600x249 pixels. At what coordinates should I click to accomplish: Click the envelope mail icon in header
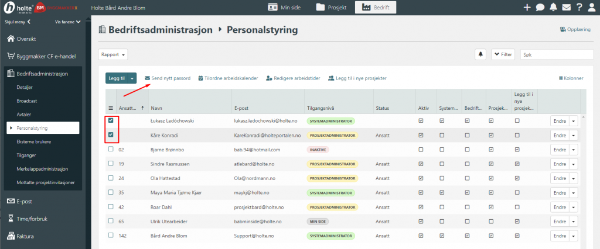566,8
